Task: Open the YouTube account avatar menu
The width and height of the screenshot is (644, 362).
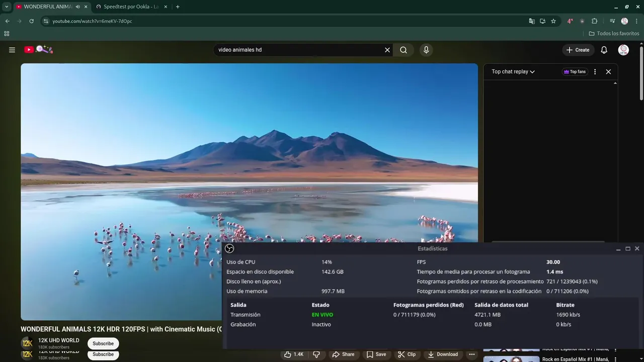Action: pos(623,50)
